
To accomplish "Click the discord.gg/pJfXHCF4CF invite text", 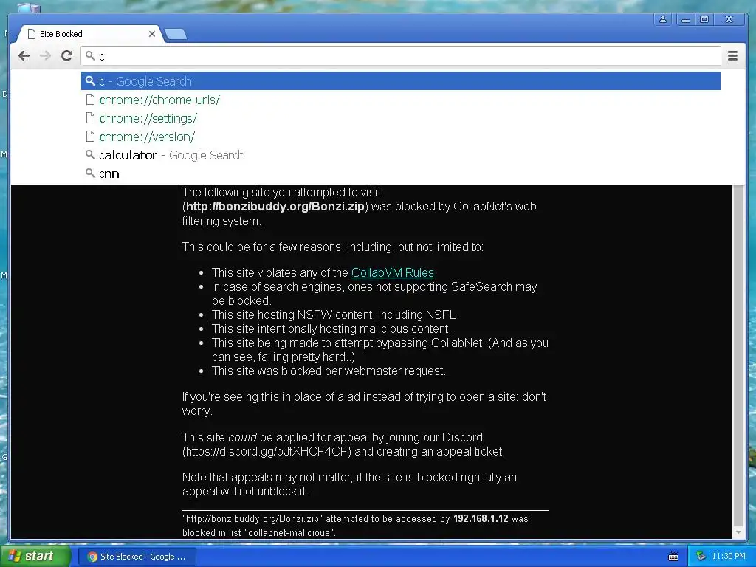I will click(267, 452).
